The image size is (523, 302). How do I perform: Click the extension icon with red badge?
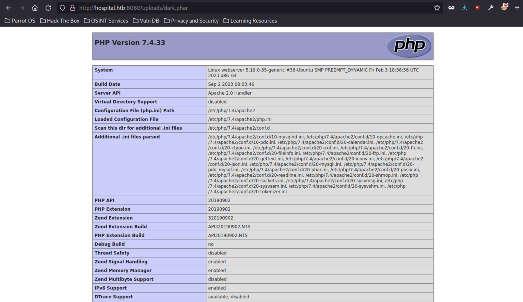pos(504,7)
